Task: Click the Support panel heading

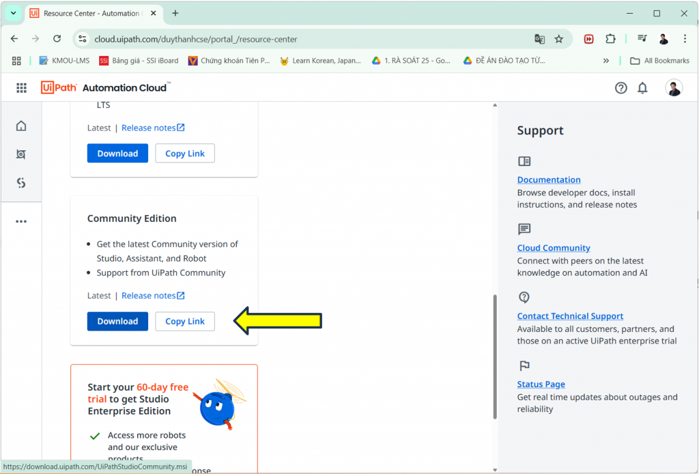Action: click(x=541, y=130)
